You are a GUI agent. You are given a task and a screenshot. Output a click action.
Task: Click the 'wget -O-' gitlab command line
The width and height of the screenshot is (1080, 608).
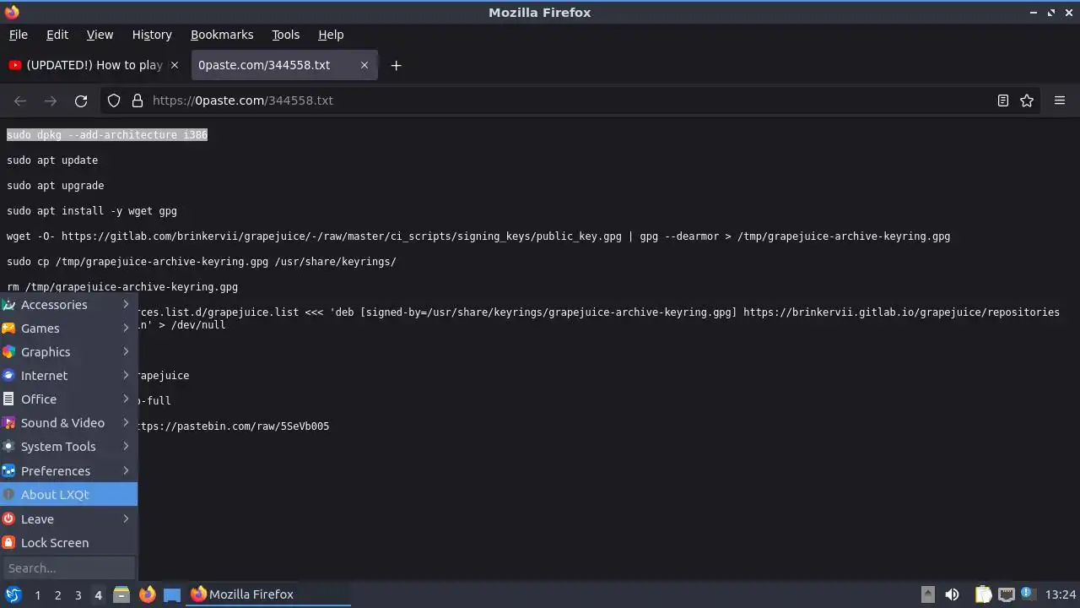click(x=478, y=236)
